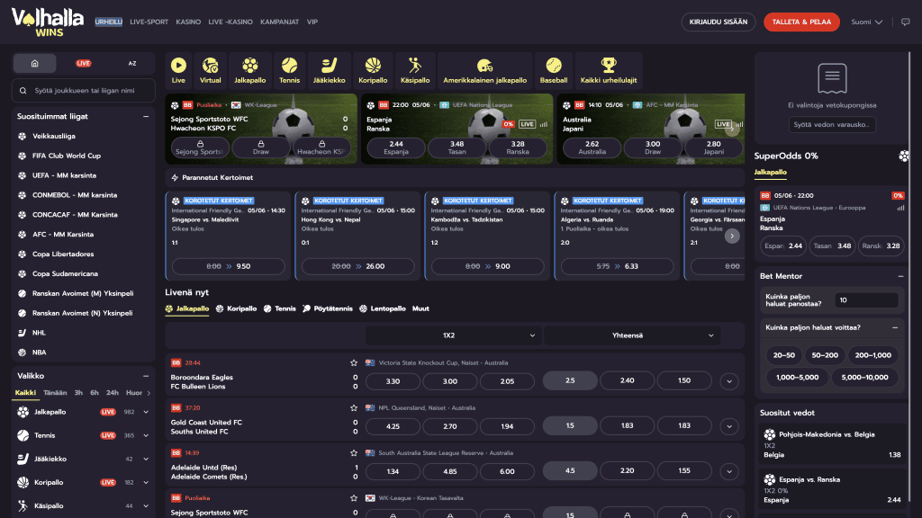This screenshot has height=518, width=922.
Task: Toggle LIVE filter in sidebar
Action: (x=83, y=64)
